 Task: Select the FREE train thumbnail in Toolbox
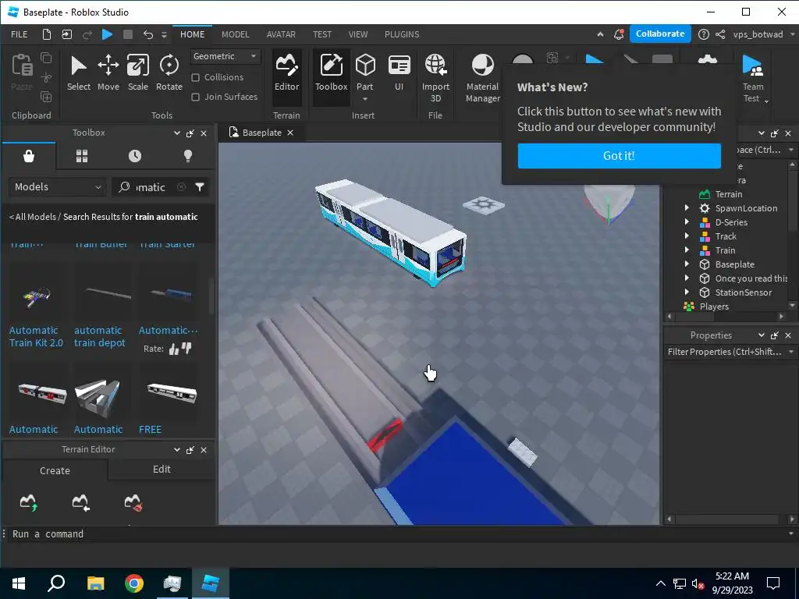click(172, 392)
